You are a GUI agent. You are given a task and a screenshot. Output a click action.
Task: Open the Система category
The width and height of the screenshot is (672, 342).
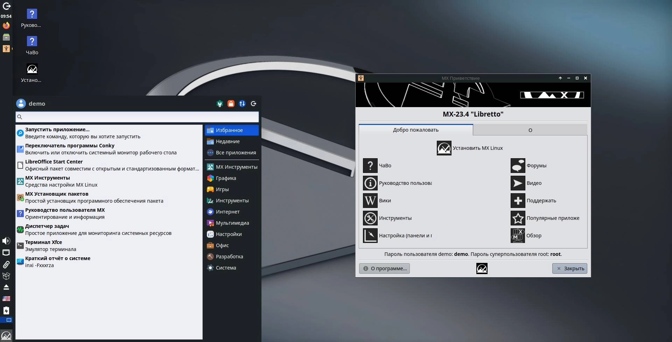(232, 268)
